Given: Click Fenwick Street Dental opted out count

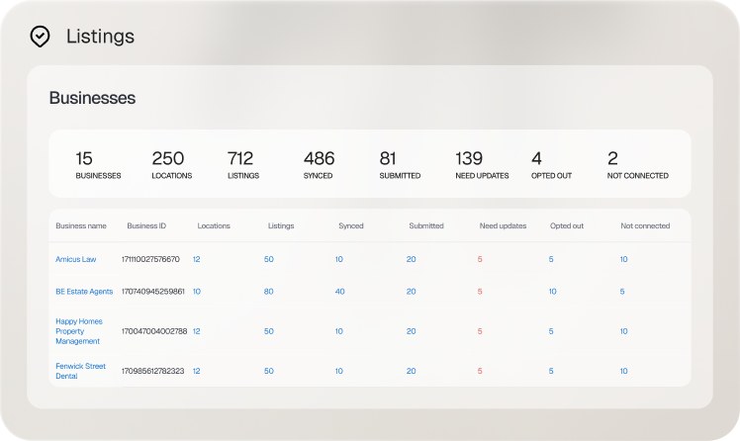Looking at the screenshot, I should coord(551,371).
